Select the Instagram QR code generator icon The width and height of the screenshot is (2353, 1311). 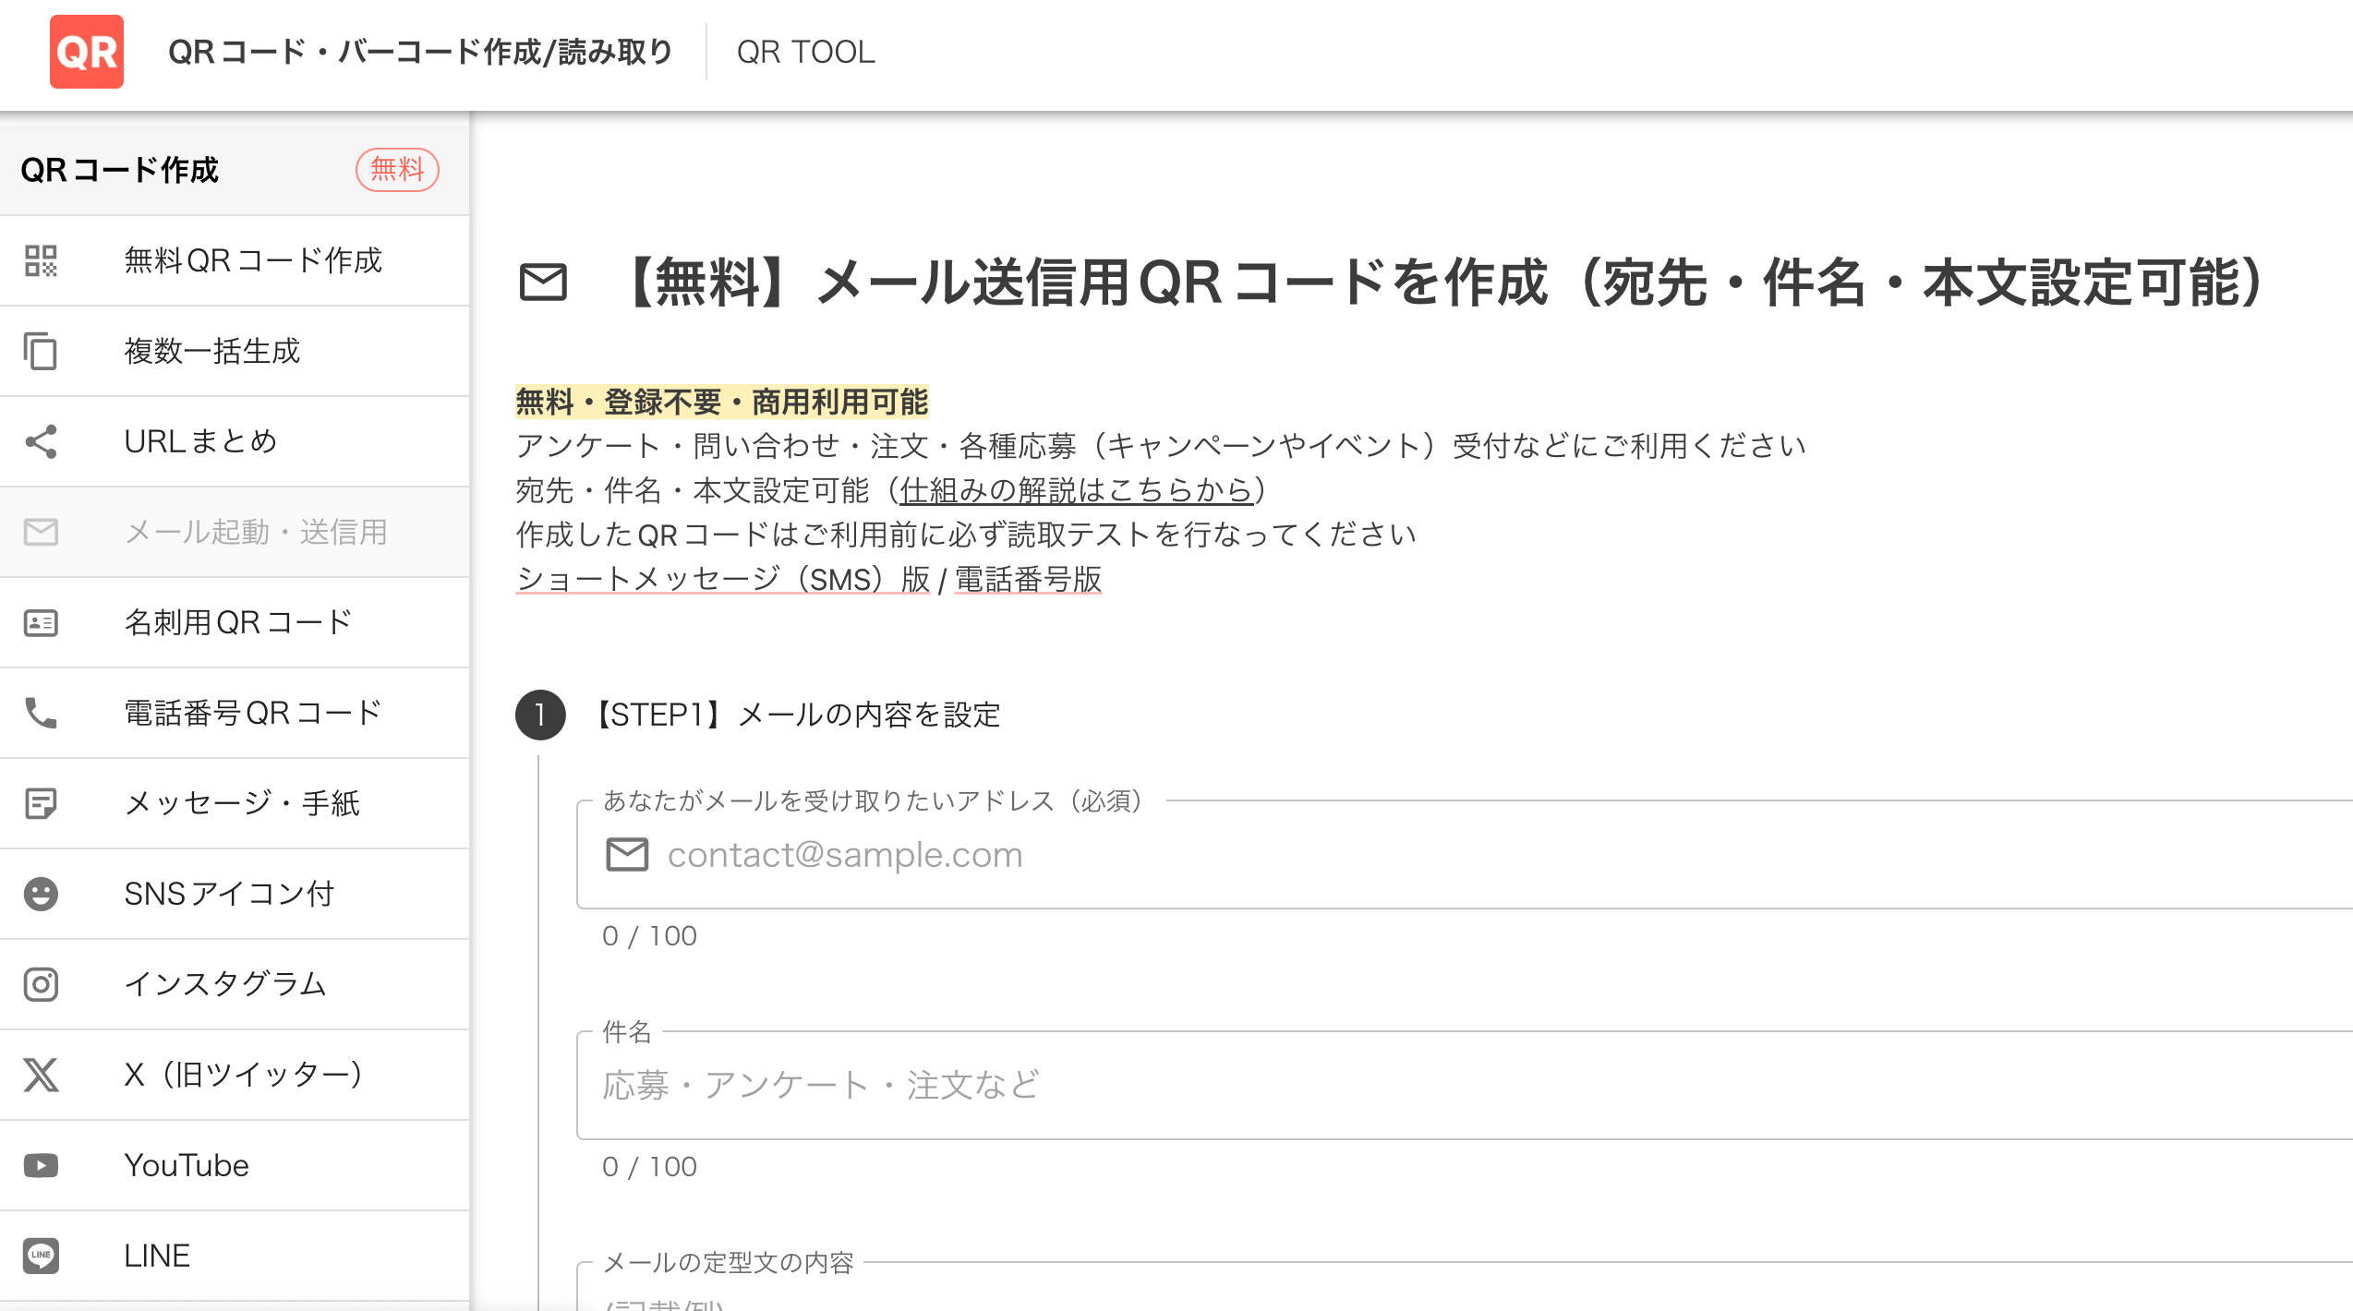42,983
